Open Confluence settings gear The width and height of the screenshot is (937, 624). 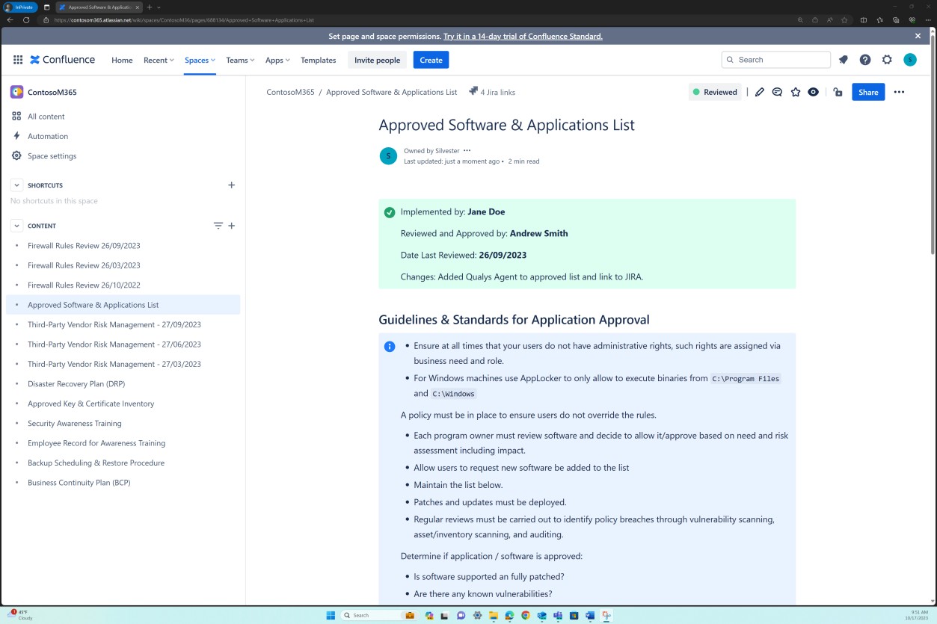887,60
